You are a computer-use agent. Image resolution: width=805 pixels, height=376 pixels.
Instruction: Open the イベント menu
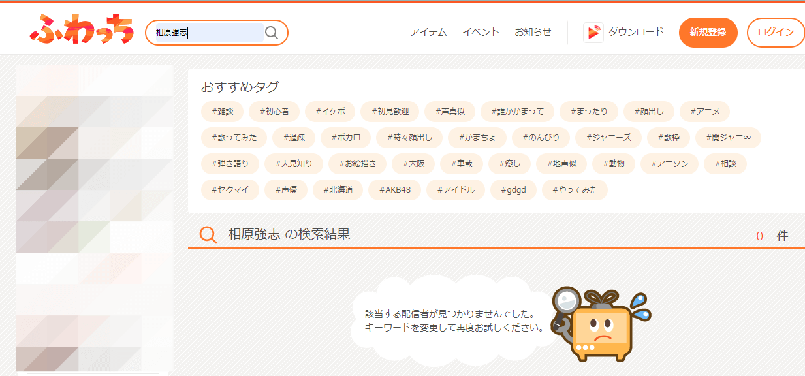(481, 32)
